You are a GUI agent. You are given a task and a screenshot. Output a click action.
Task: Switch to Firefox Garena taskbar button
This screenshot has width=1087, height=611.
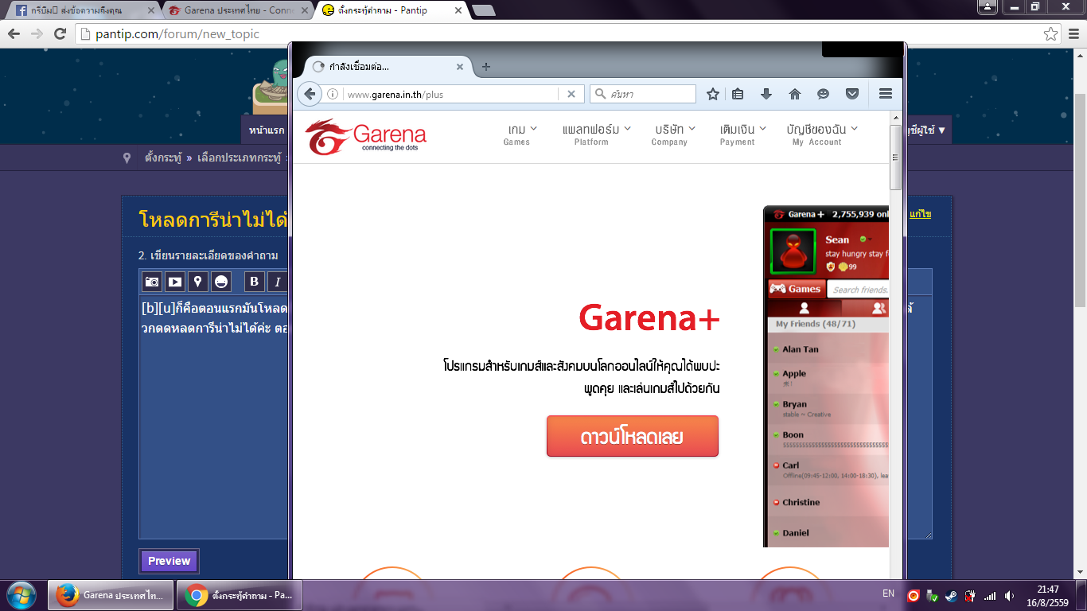(111, 595)
